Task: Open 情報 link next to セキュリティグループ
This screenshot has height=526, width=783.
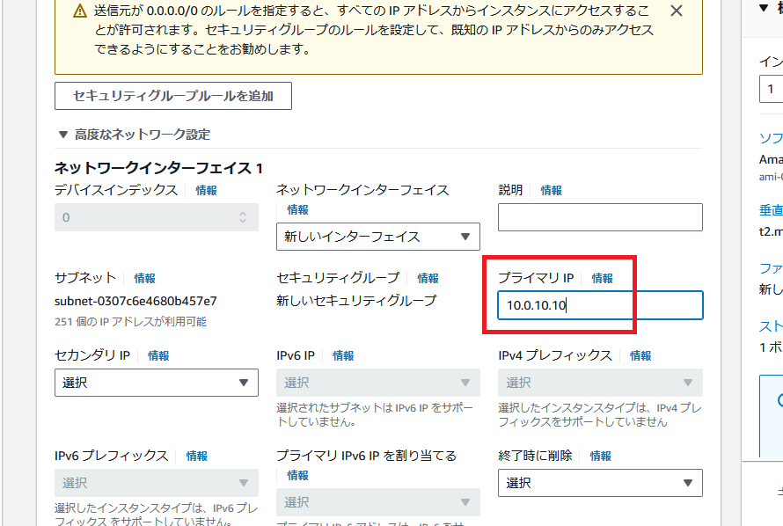Action: coord(428,278)
